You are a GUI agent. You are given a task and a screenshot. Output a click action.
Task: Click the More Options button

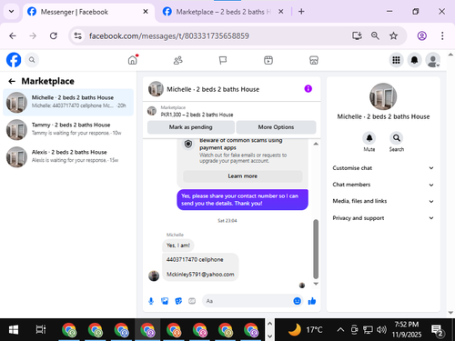(276, 127)
